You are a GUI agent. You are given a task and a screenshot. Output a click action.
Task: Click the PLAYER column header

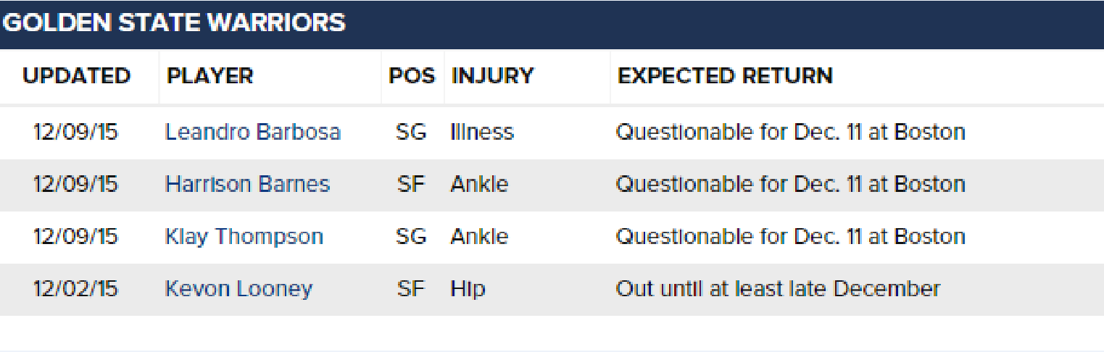point(210,76)
